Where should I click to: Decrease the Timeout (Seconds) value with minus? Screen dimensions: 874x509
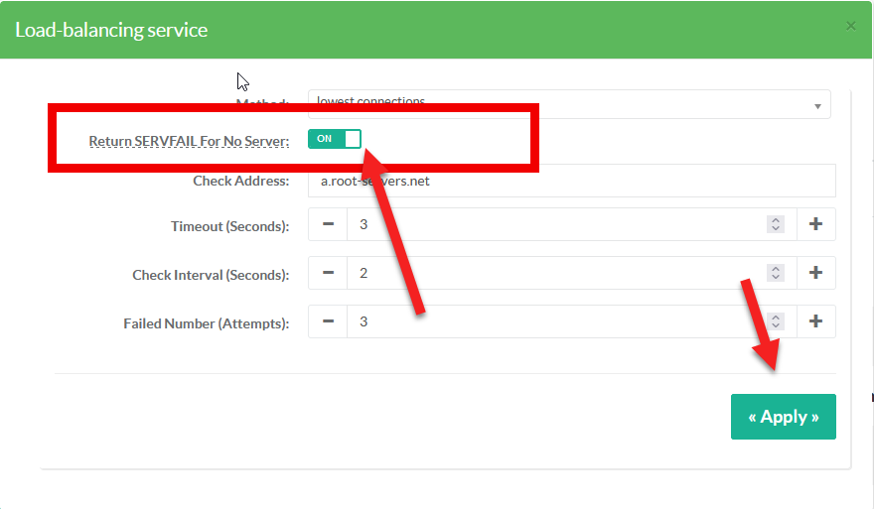[328, 224]
